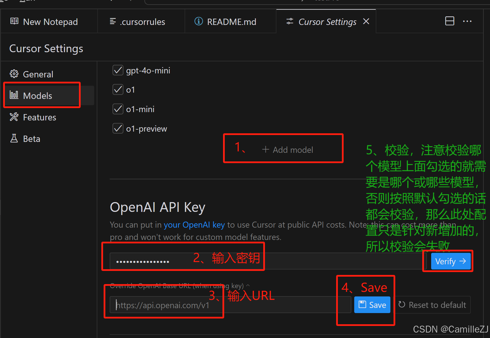Switch to the README.md tab

pos(231,22)
